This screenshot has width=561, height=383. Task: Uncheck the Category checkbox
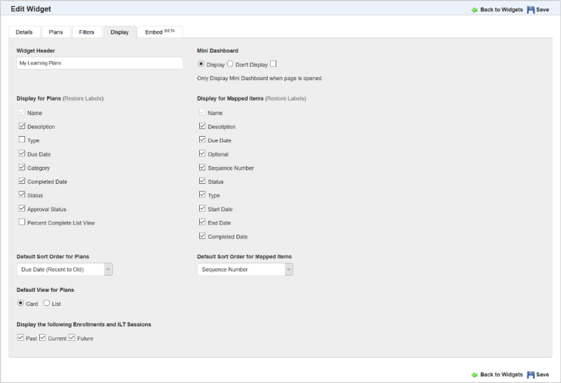pos(22,167)
